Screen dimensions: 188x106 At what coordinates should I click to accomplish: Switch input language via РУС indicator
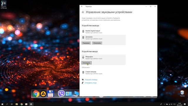pyautogui.click(x=174, y=104)
